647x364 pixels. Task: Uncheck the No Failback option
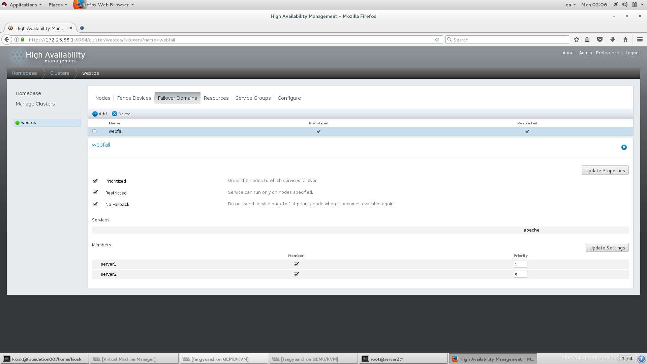(95, 204)
